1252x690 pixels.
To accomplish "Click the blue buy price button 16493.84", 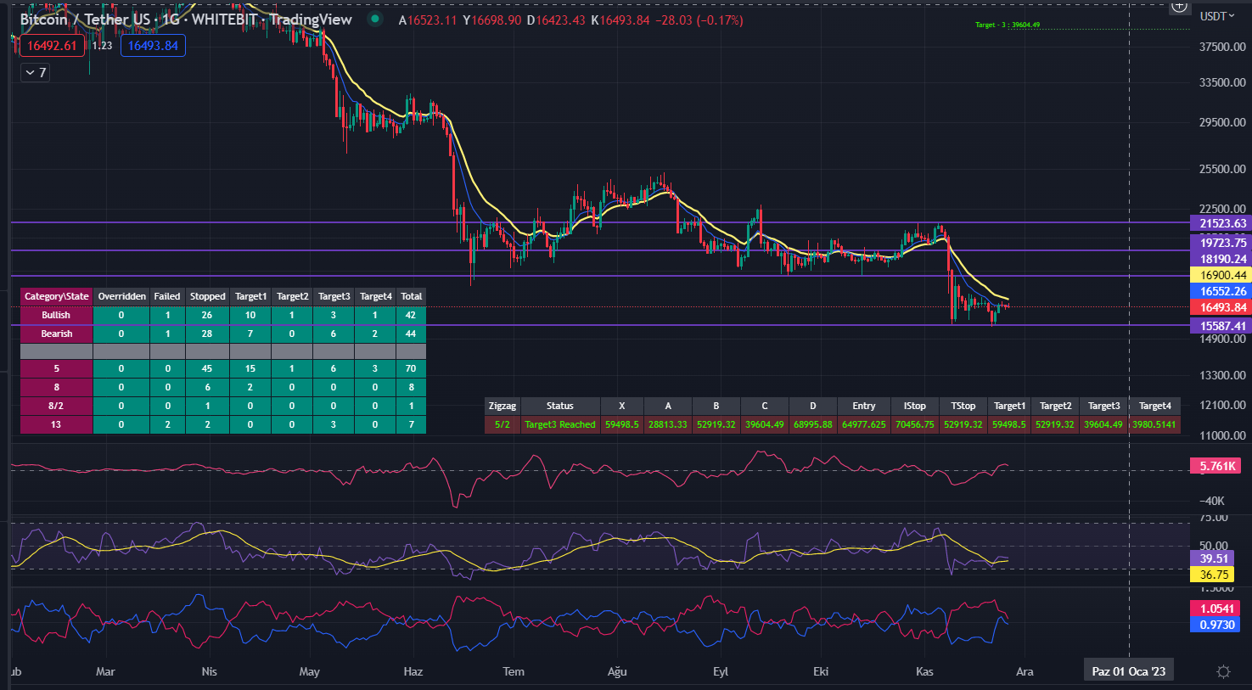I will point(153,46).
